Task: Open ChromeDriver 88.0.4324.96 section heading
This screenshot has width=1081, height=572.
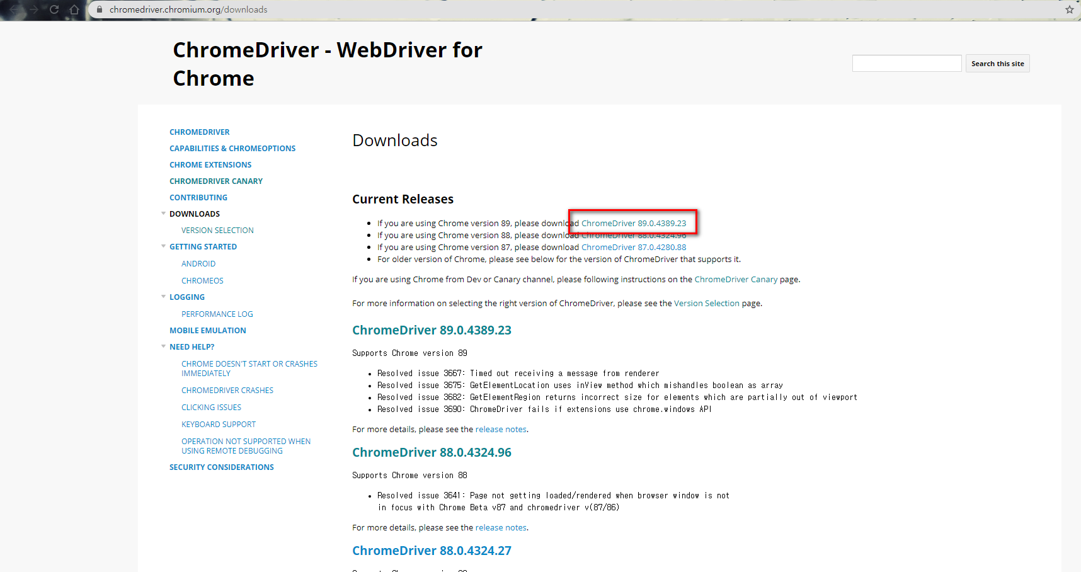Action: click(x=432, y=452)
